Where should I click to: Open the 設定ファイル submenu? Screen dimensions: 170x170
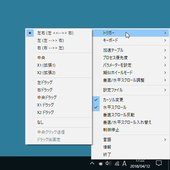coord(131,90)
